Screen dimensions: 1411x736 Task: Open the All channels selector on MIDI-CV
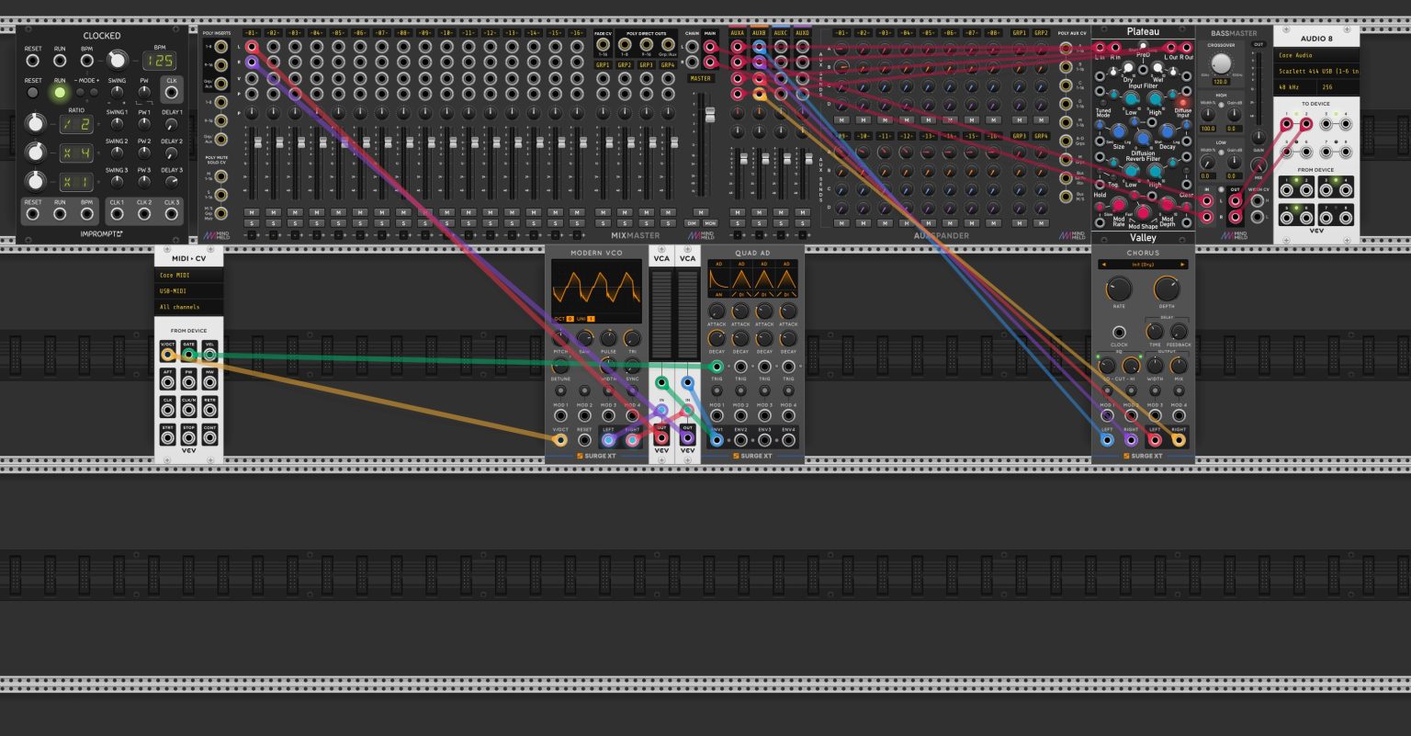coord(189,307)
